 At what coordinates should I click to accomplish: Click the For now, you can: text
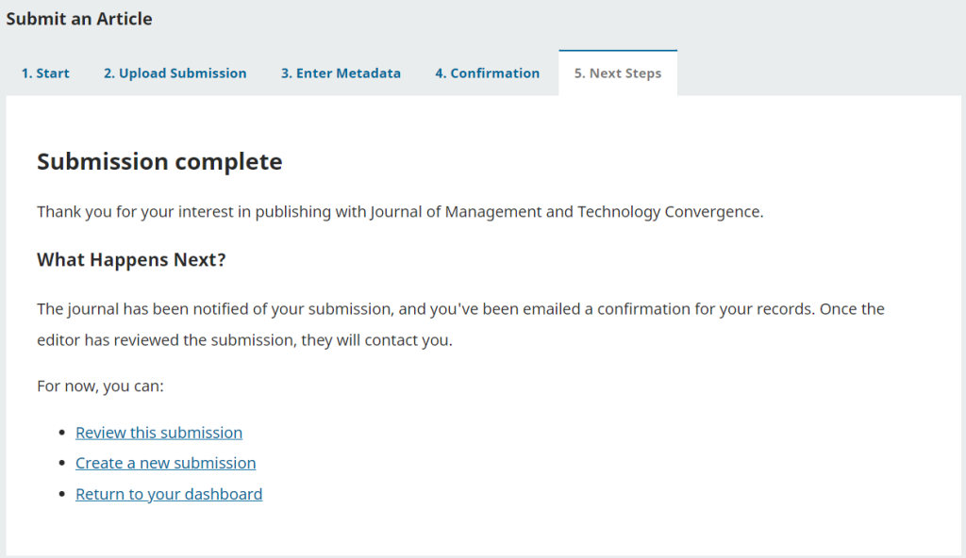tap(101, 386)
